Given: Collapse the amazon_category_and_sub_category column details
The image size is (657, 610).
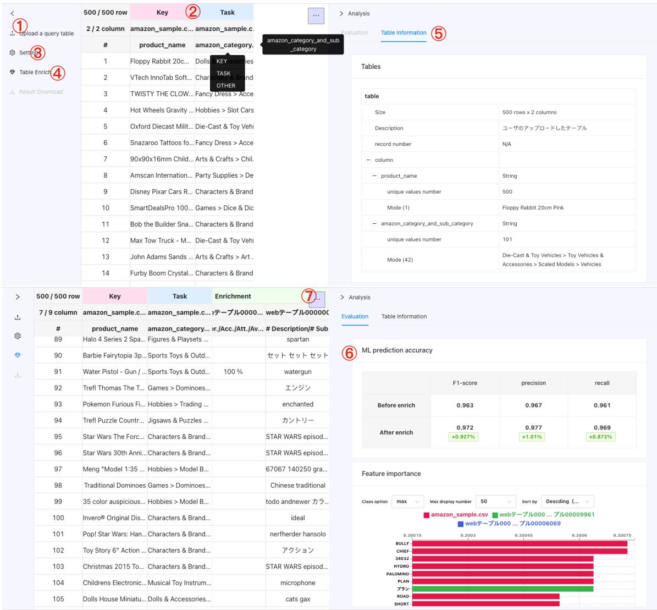Looking at the screenshot, I should coord(374,223).
